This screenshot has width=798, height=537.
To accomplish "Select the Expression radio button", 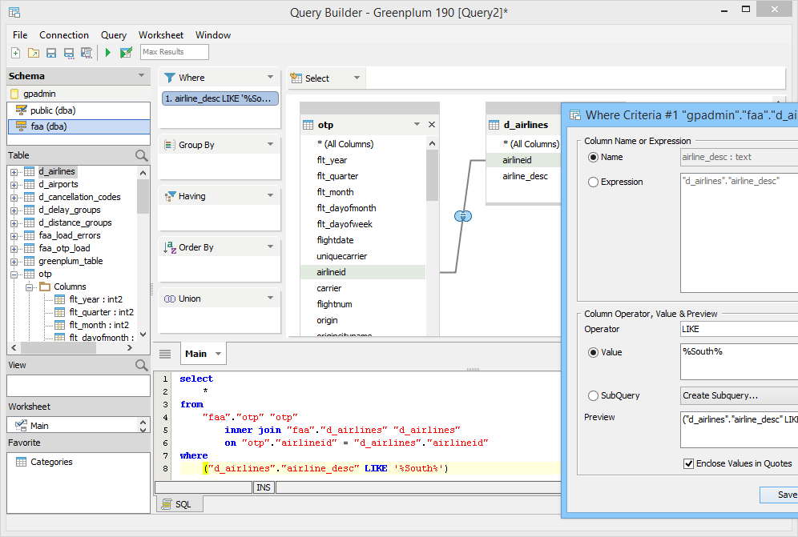I will tap(593, 182).
